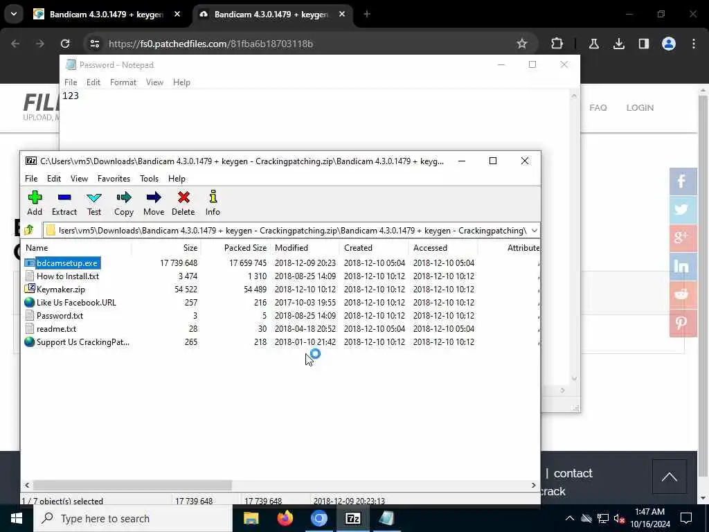Select readme.txt in the file list
This screenshot has width=709, height=532.
coord(56,328)
